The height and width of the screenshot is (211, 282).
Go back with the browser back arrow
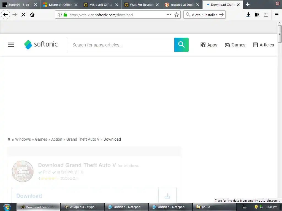point(6,15)
